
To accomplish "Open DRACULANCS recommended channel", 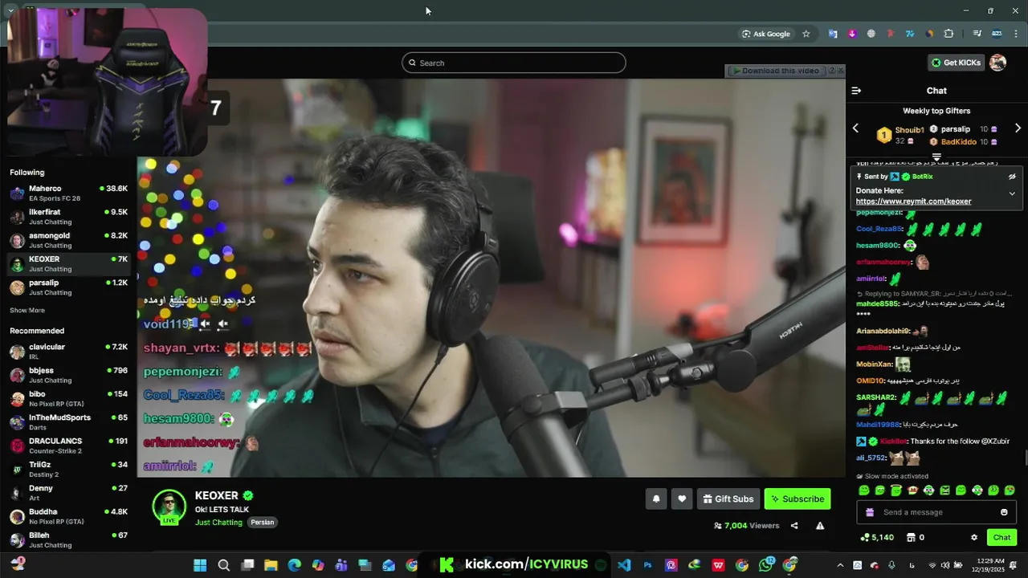I will click(68, 446).
